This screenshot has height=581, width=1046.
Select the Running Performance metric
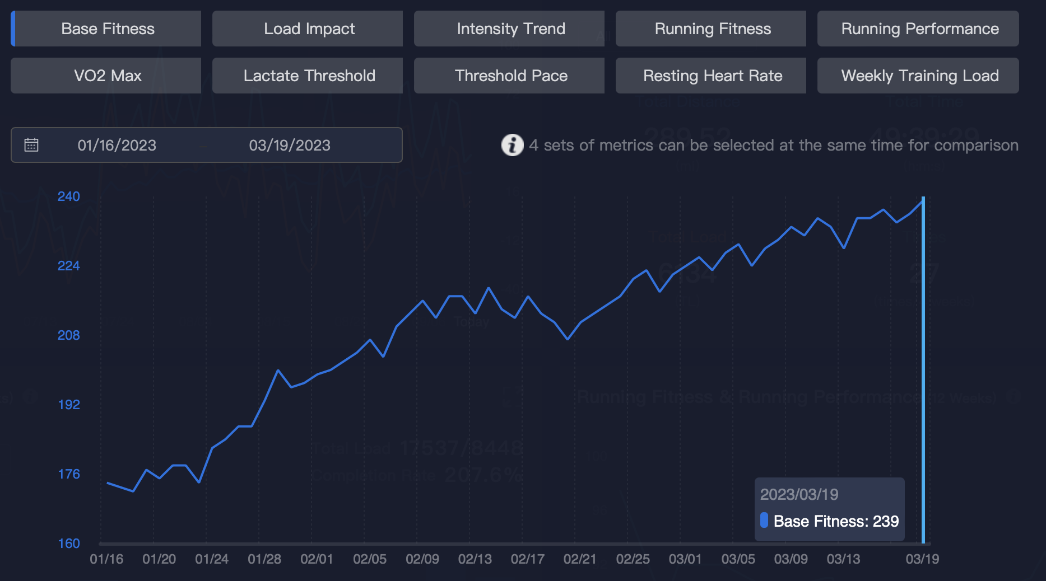918,29
